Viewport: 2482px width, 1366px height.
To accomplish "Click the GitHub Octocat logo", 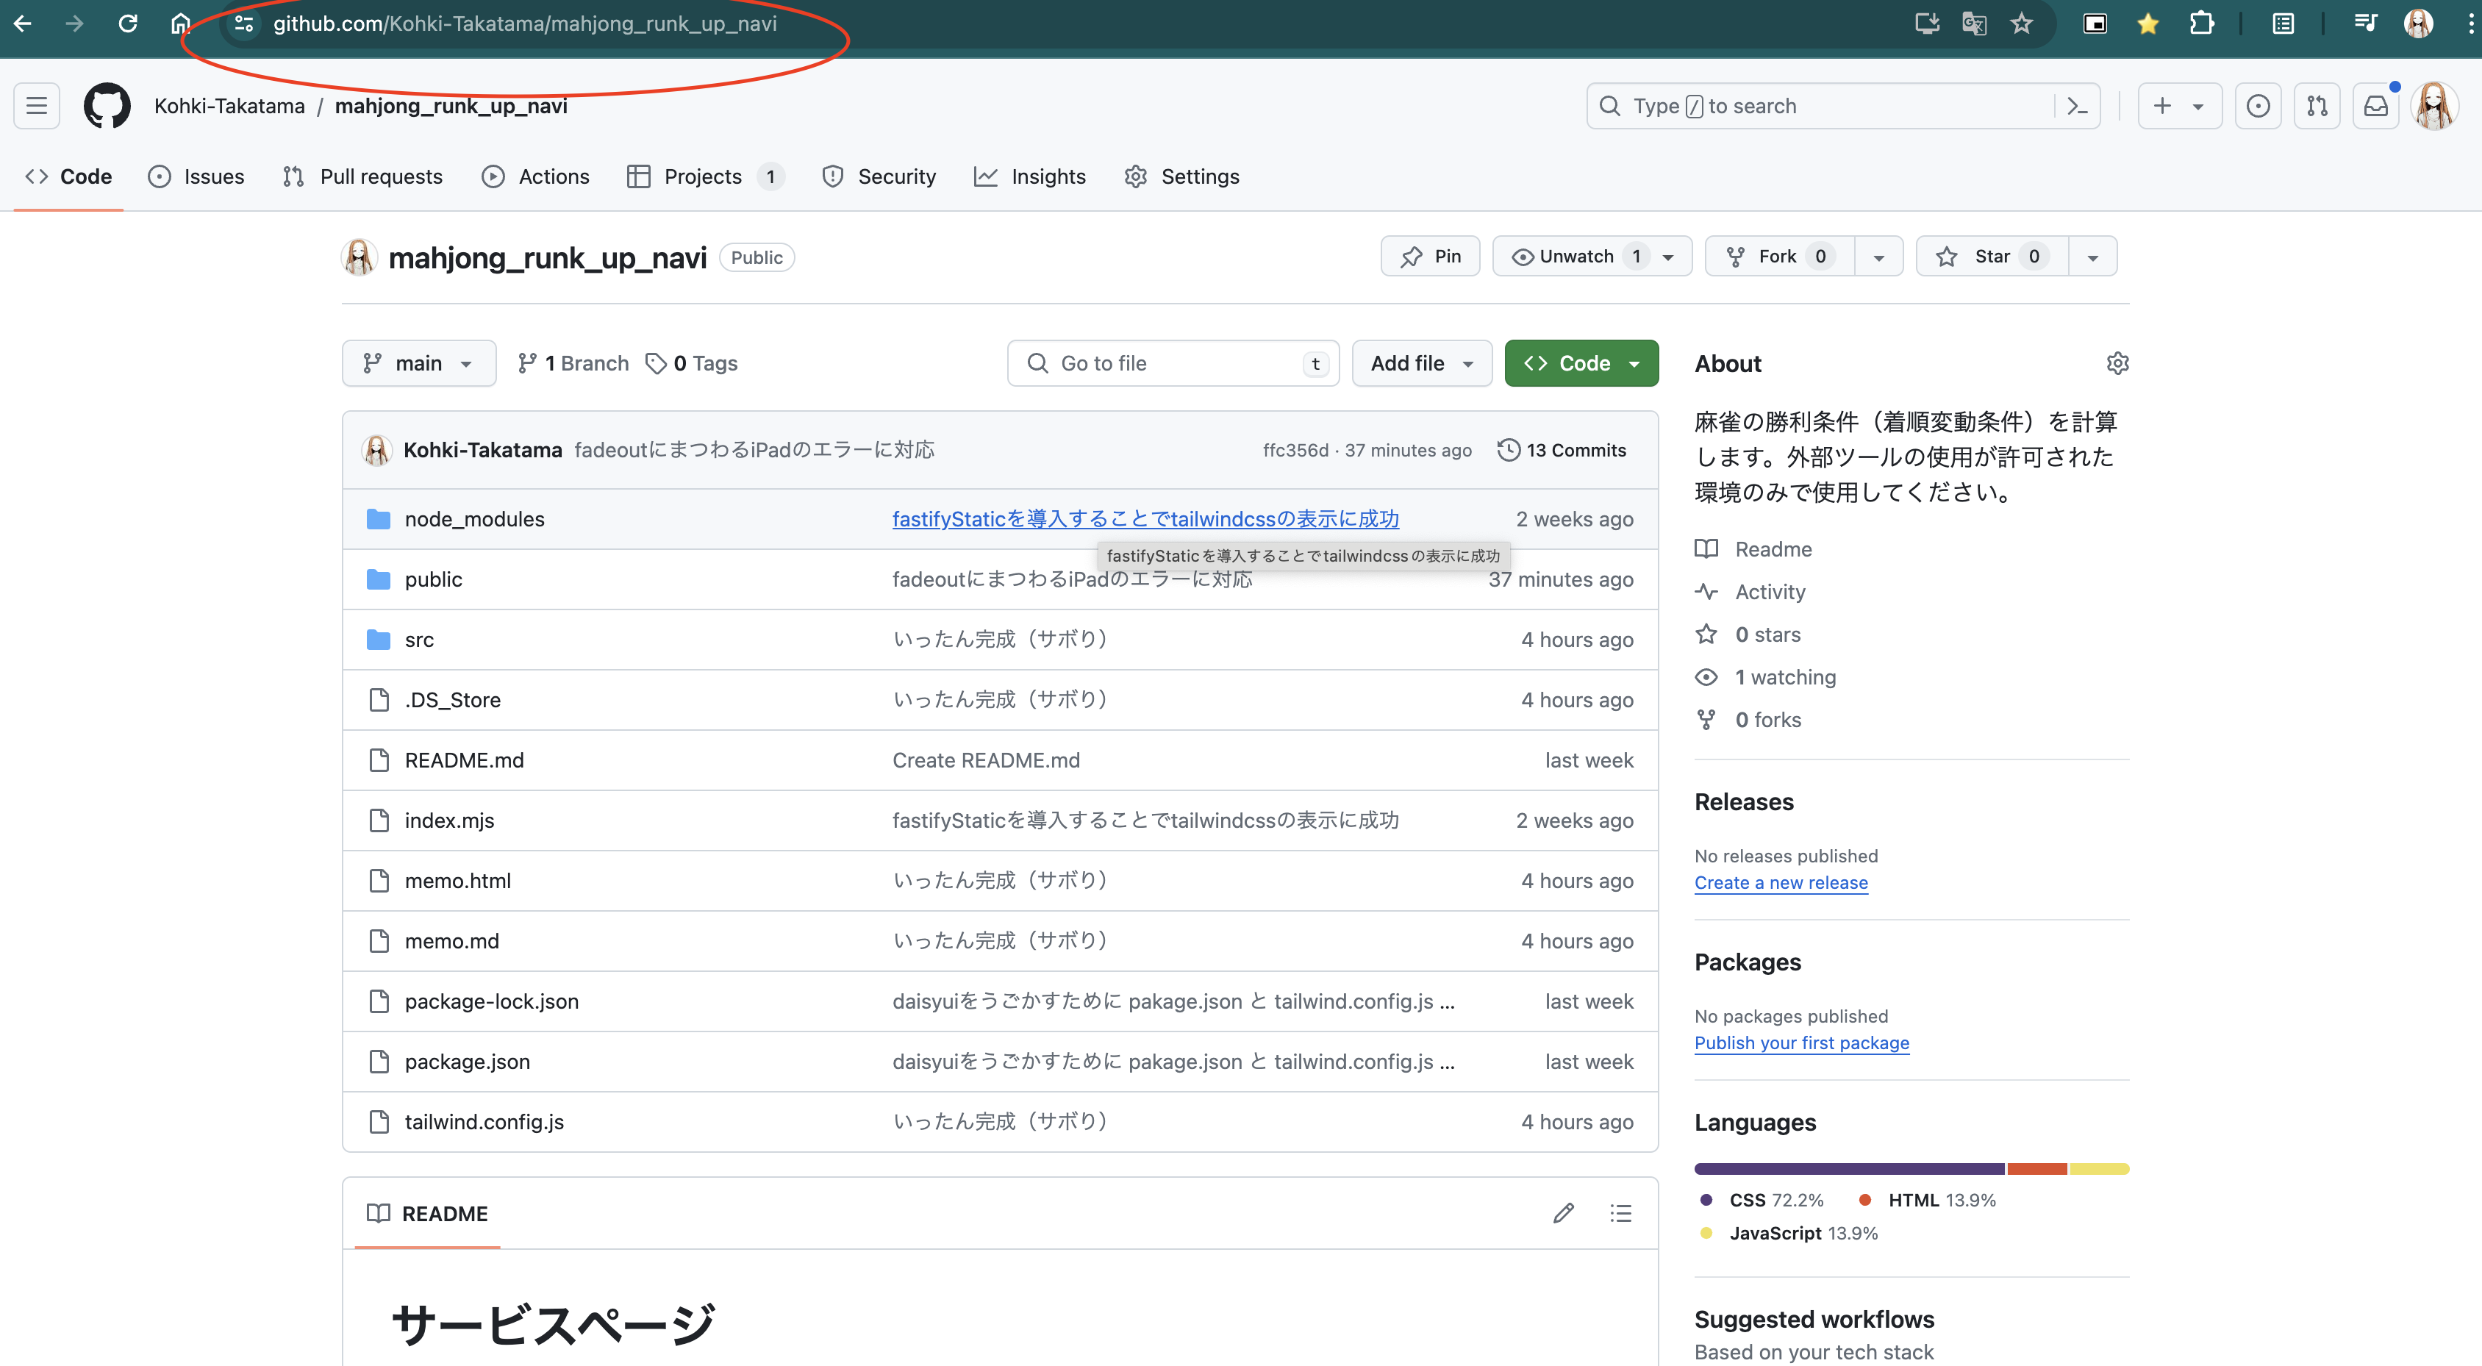I will coord(106,106).
